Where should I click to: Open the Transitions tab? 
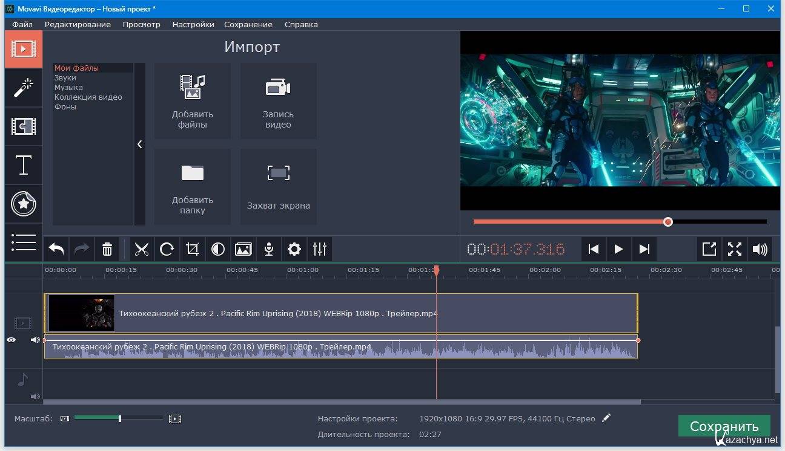pos(24,126)
